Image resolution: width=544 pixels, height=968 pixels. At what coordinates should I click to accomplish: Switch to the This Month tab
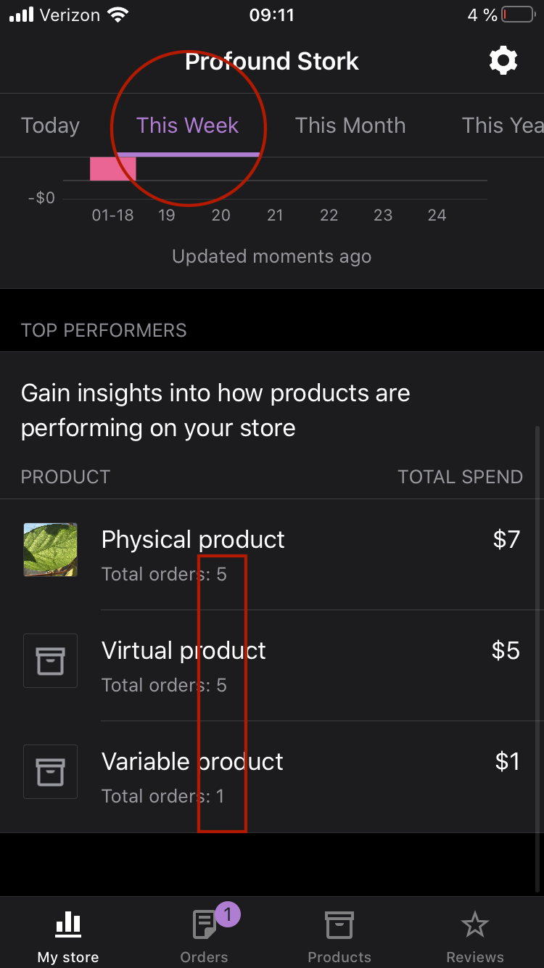pyautogui.click(x=350, y=126)
